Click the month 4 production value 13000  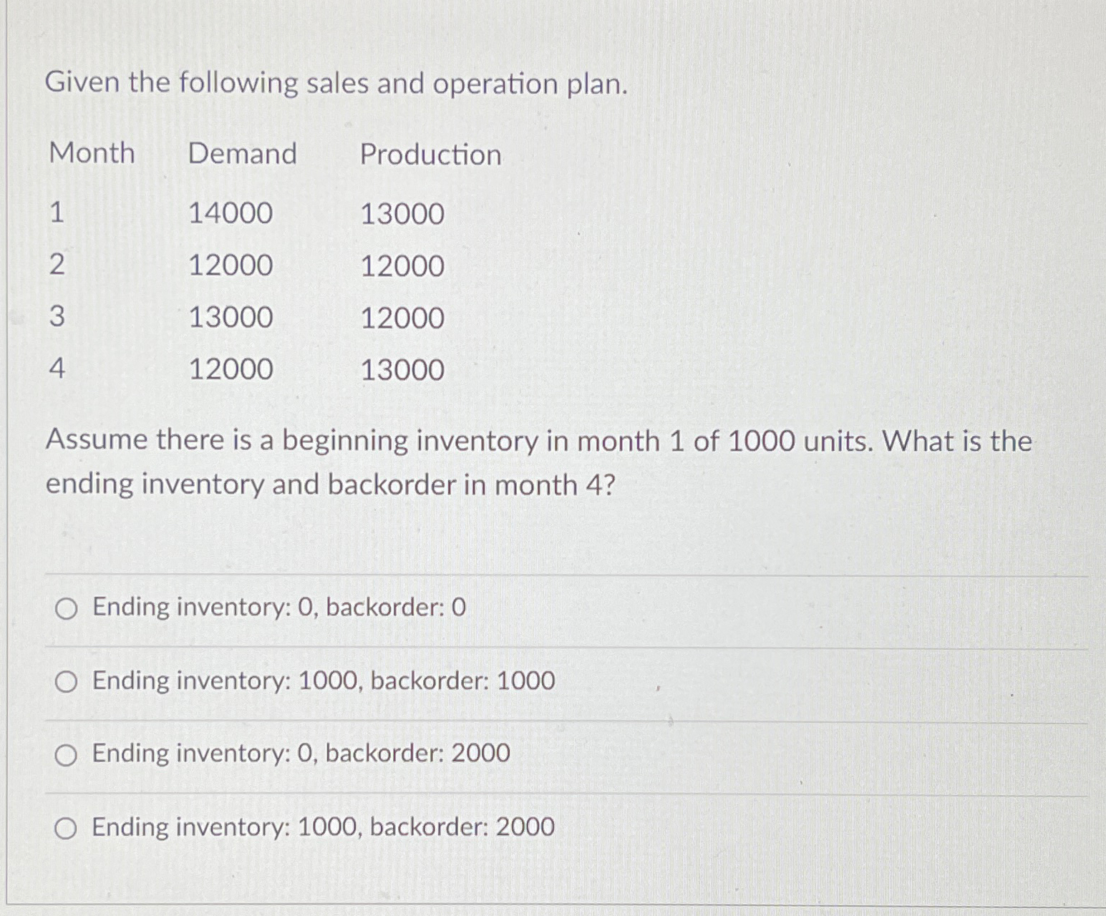(x=403, y=369)
